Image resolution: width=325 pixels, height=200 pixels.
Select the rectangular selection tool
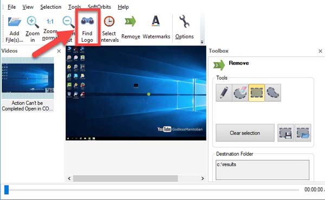coord(257,93)
